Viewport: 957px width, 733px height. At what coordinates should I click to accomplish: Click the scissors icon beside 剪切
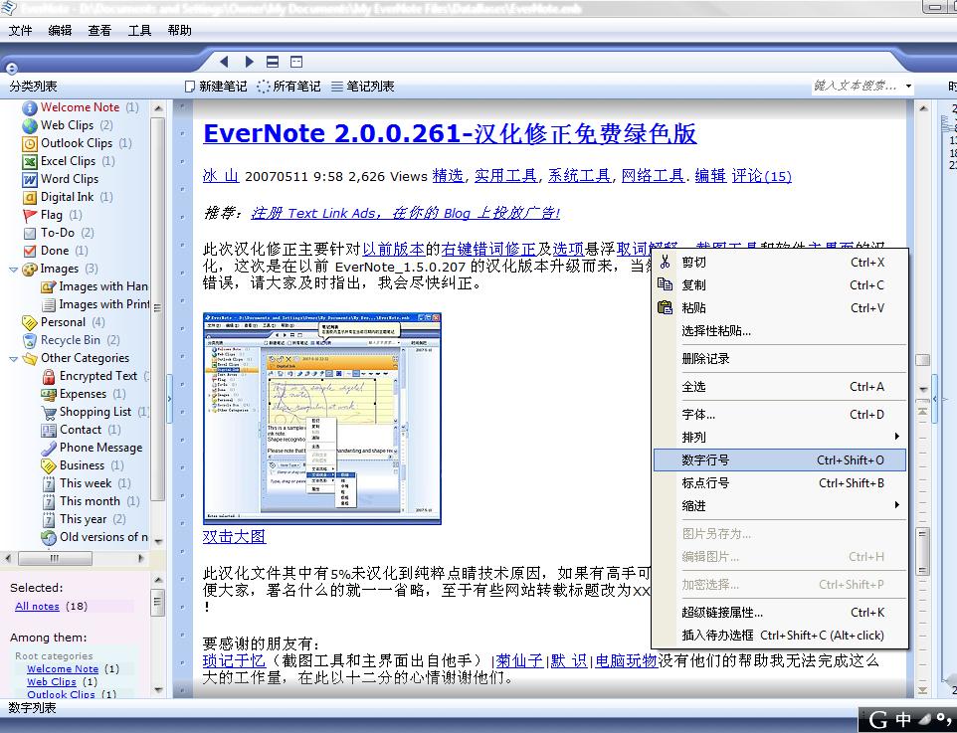click(665, 263)
